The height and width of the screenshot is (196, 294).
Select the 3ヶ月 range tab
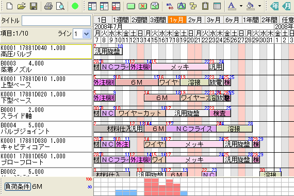[214, 20]
